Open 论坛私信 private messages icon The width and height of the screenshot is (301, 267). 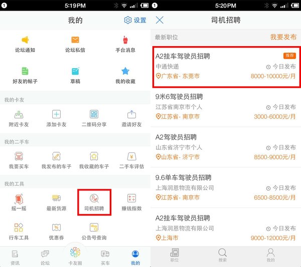click(x=75, y=41)
